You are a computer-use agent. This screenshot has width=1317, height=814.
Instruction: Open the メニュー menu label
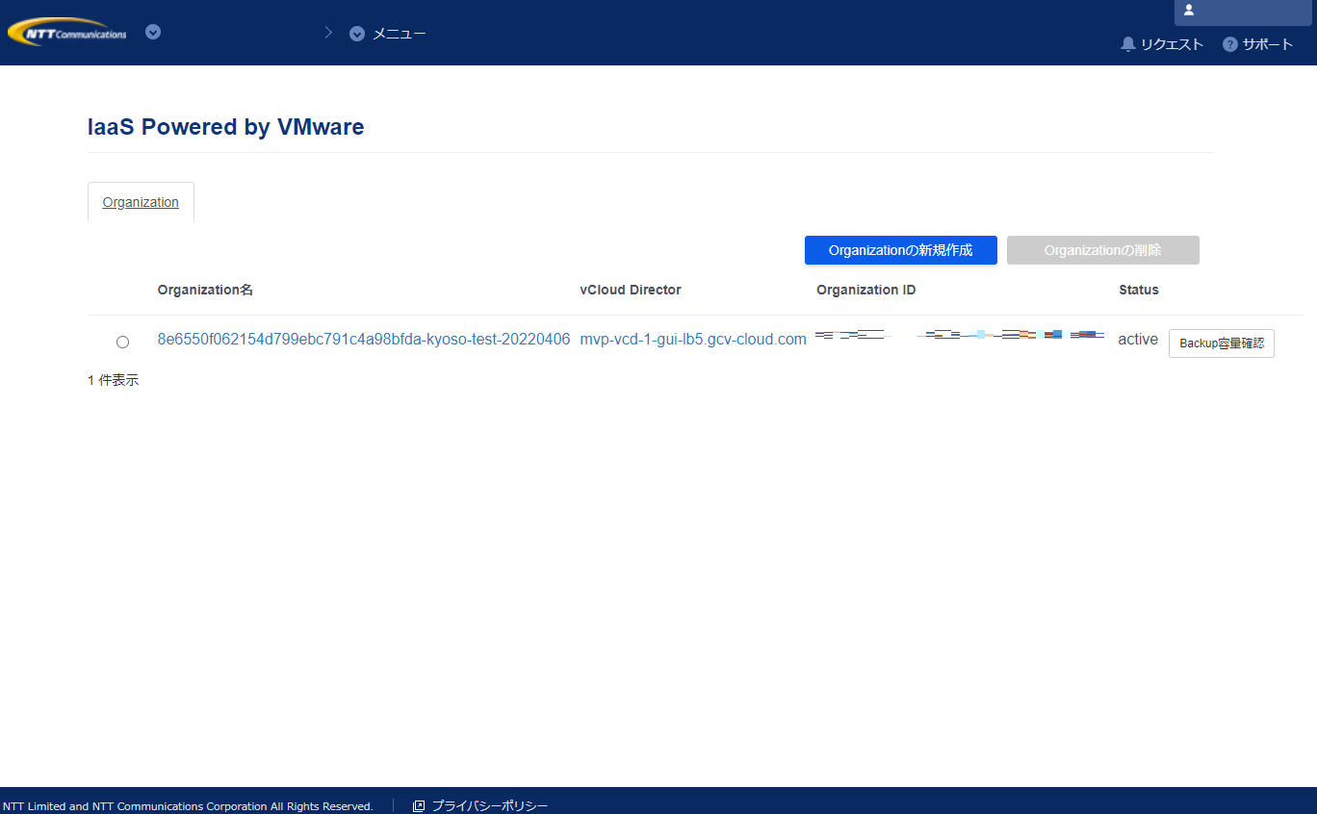click(400, 34)
